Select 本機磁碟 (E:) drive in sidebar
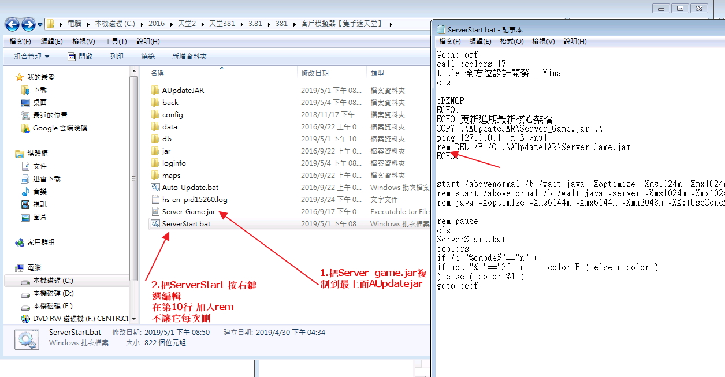The height and width of the screenshot is (377, 725). tap(47, 306)
